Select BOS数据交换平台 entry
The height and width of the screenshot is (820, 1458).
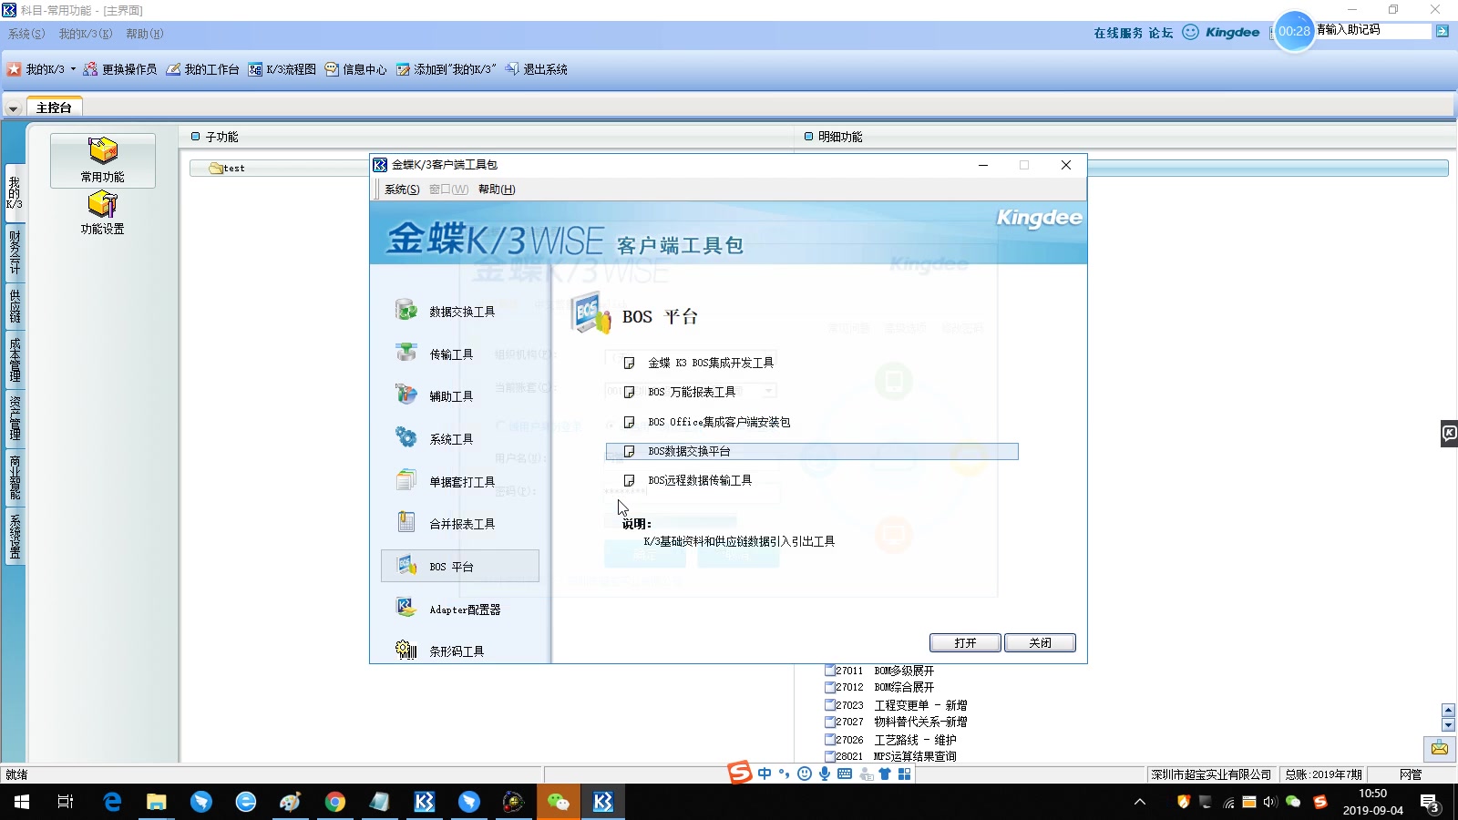(x=812, y=451)
